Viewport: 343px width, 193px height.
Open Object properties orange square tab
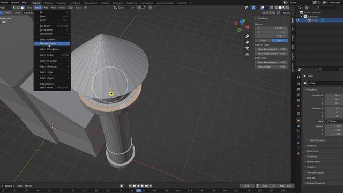pos(299,120)
